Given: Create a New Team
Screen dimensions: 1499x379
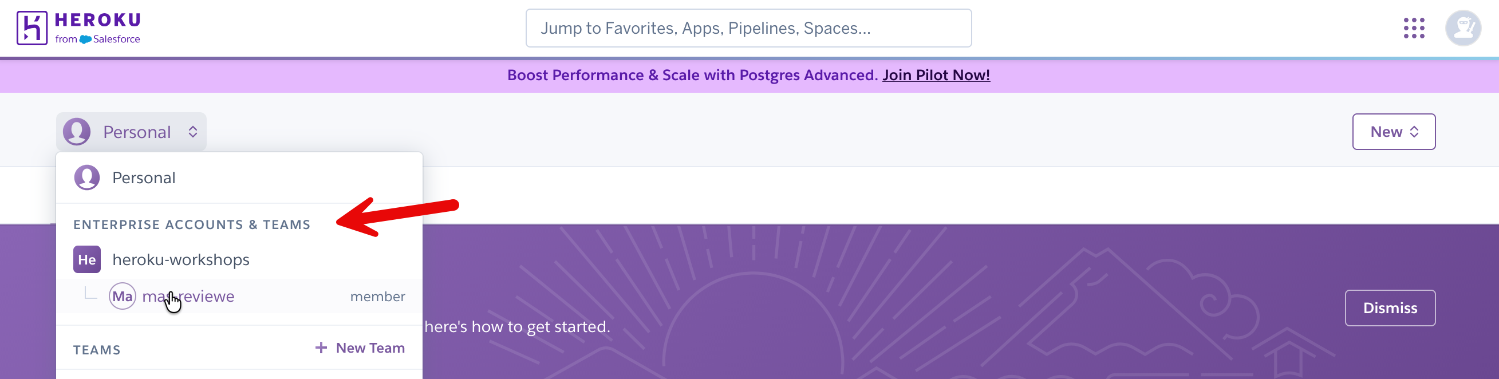Looking at the screenshot, I should [x=369, y=347].
